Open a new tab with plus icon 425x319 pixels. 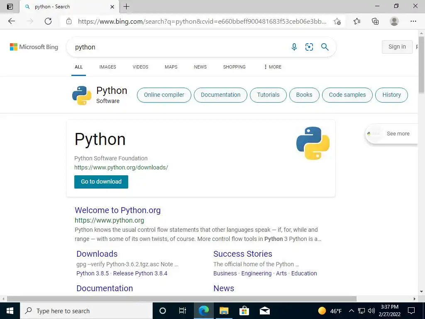click(x=126, y=7)
